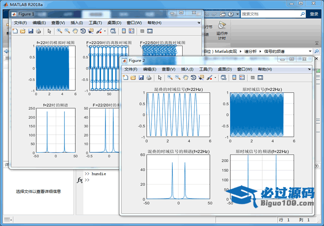Open 桌面(D) menu in Figure 2
Screen dimensions: 324x226
[225, 69]
